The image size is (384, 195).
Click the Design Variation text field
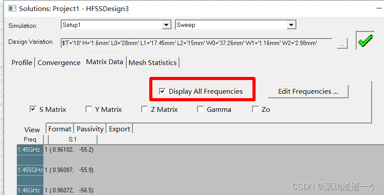[196, 43]
